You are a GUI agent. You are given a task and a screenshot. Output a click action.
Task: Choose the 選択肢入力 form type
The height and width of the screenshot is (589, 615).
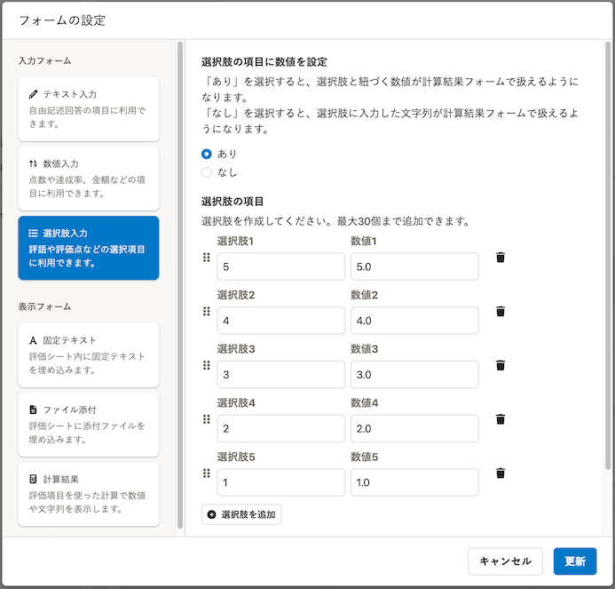tap(89, 248)
